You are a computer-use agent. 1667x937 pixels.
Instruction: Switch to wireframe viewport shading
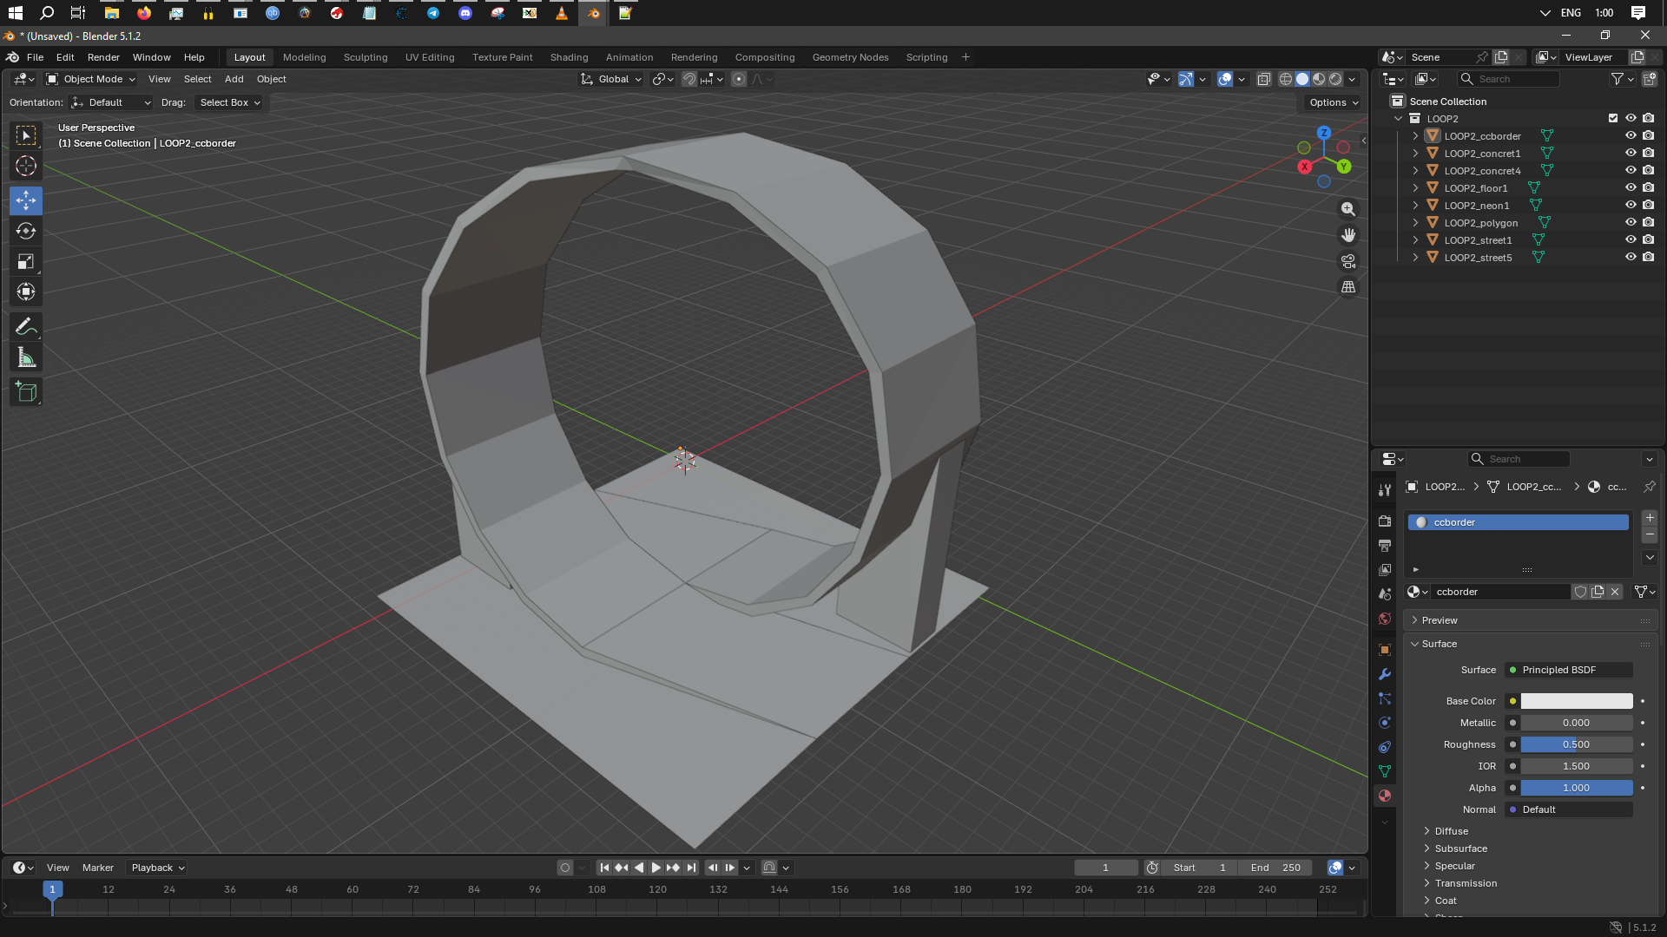pyautogui.click(x=1286, y=79)
